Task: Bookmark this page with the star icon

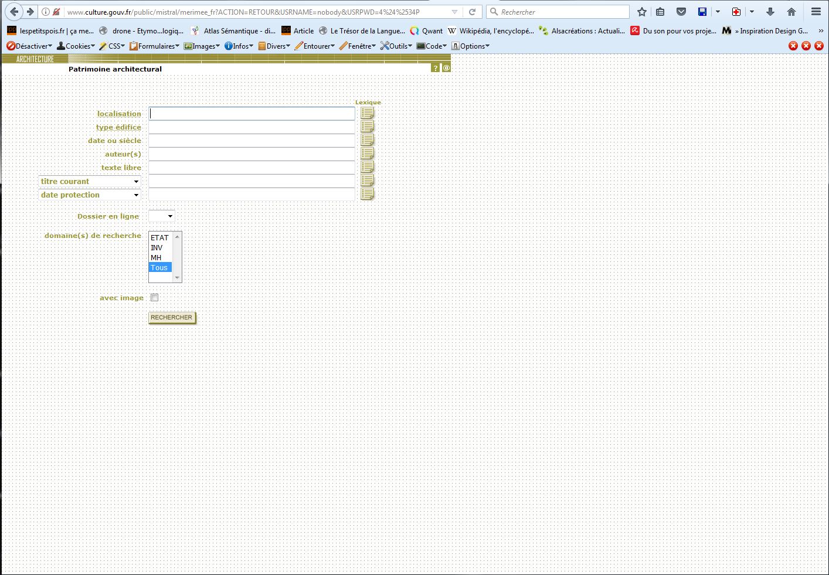Action: click(642, 12)
